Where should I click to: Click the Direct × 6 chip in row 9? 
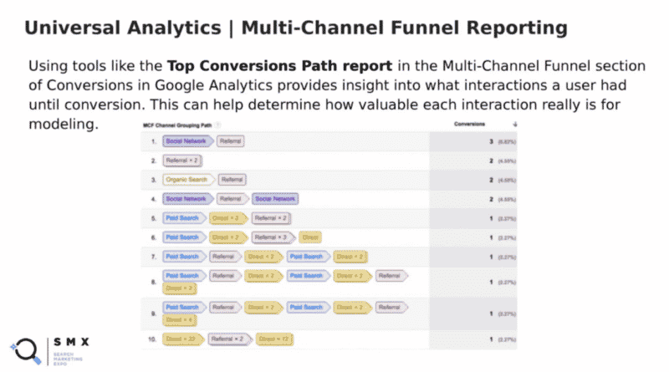180,319
